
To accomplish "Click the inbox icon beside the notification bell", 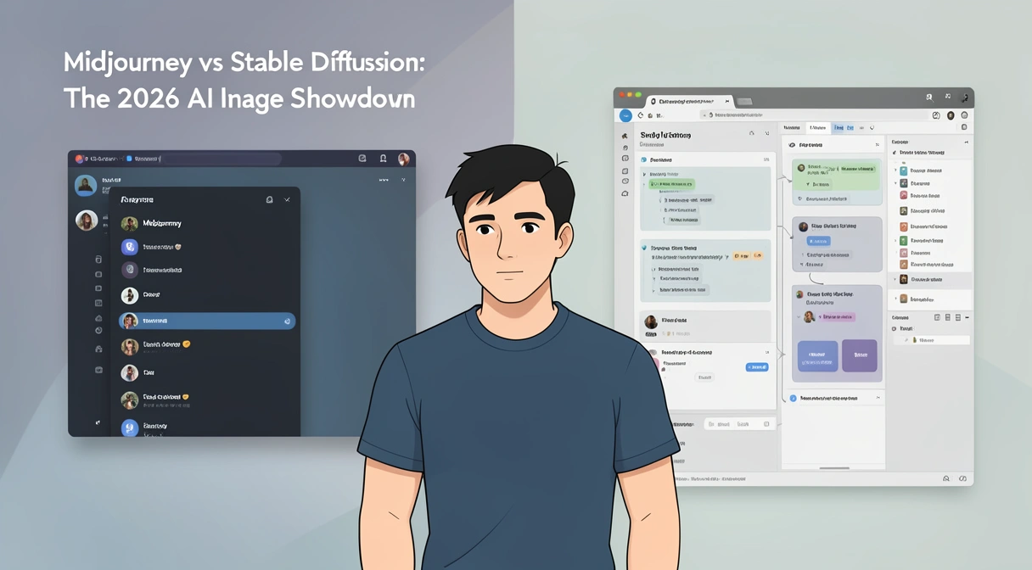I will coord(362,158).
